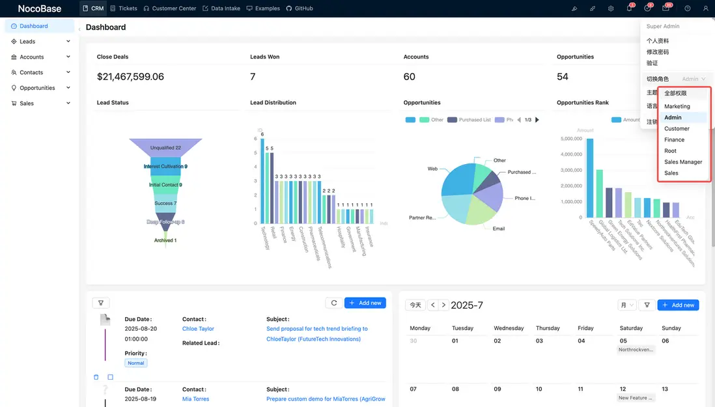This screenshot has width=715, height=407.
Task: Open the filter icon on the tasks panel
Action: click(x=101, y=303)
